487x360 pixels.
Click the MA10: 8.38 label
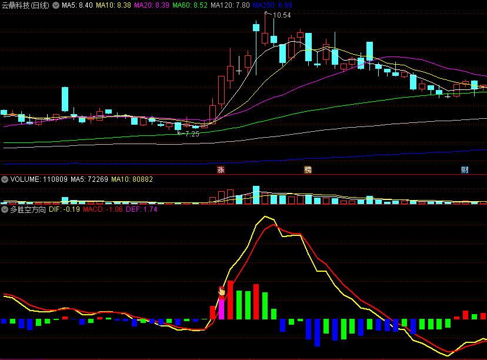pyautogui.click(x=114, y=5)
